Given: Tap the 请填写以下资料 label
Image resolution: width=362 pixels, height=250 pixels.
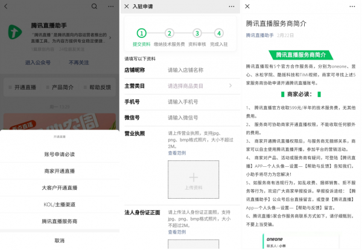Looking at the screenshot, I should point(140,59).
